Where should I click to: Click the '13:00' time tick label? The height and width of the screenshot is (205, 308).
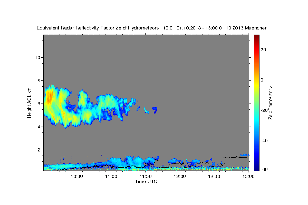click(248, 177)
